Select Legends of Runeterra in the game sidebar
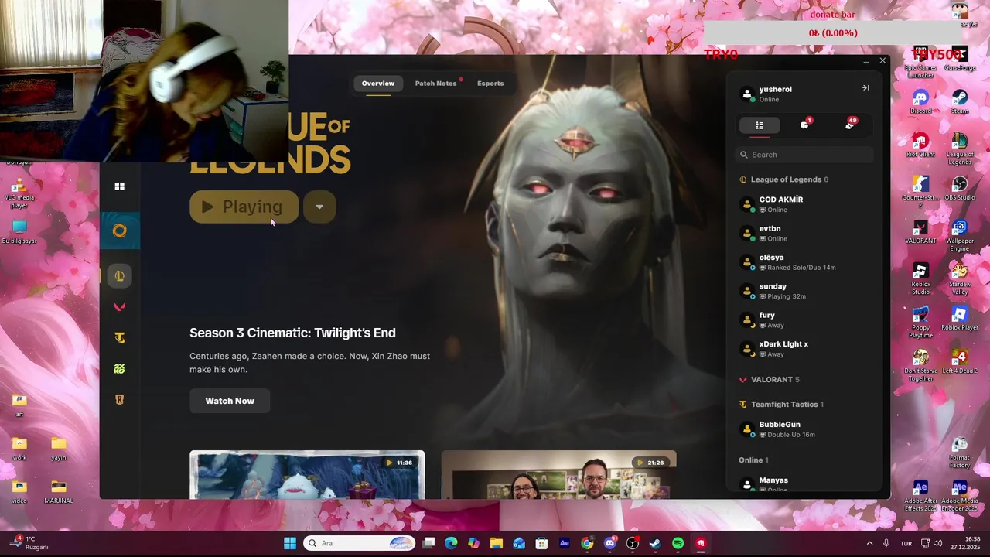 119,400
